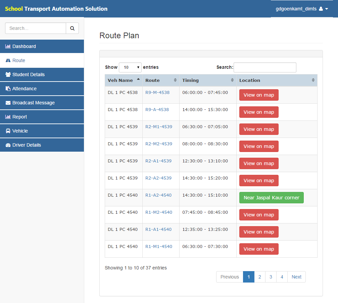Screen dimensions: 338x303
Task: Open the Vehicle menu item
Action: (42, 131)
